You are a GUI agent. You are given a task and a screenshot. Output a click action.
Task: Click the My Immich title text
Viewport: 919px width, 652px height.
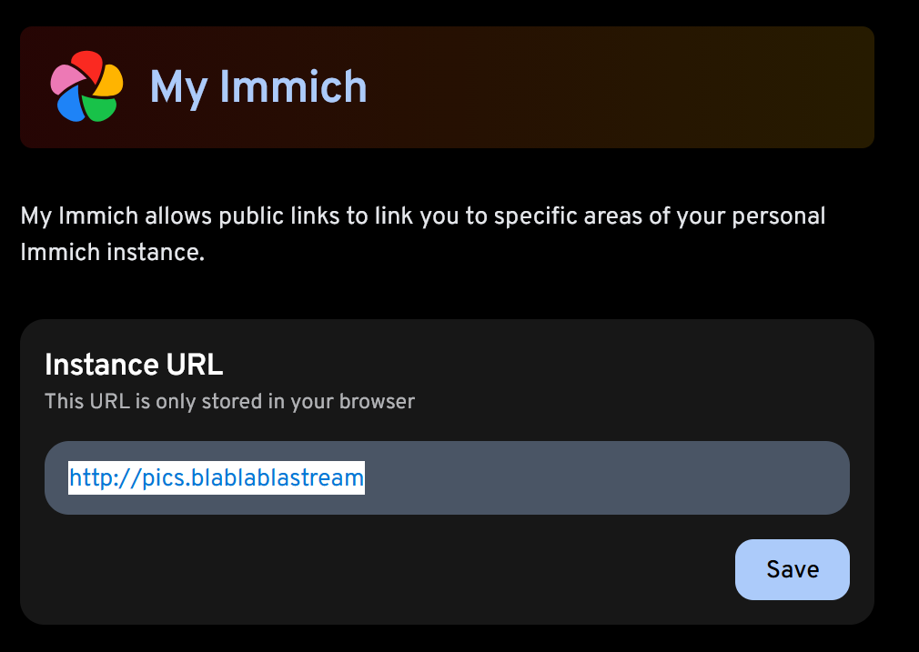[258, 87]
